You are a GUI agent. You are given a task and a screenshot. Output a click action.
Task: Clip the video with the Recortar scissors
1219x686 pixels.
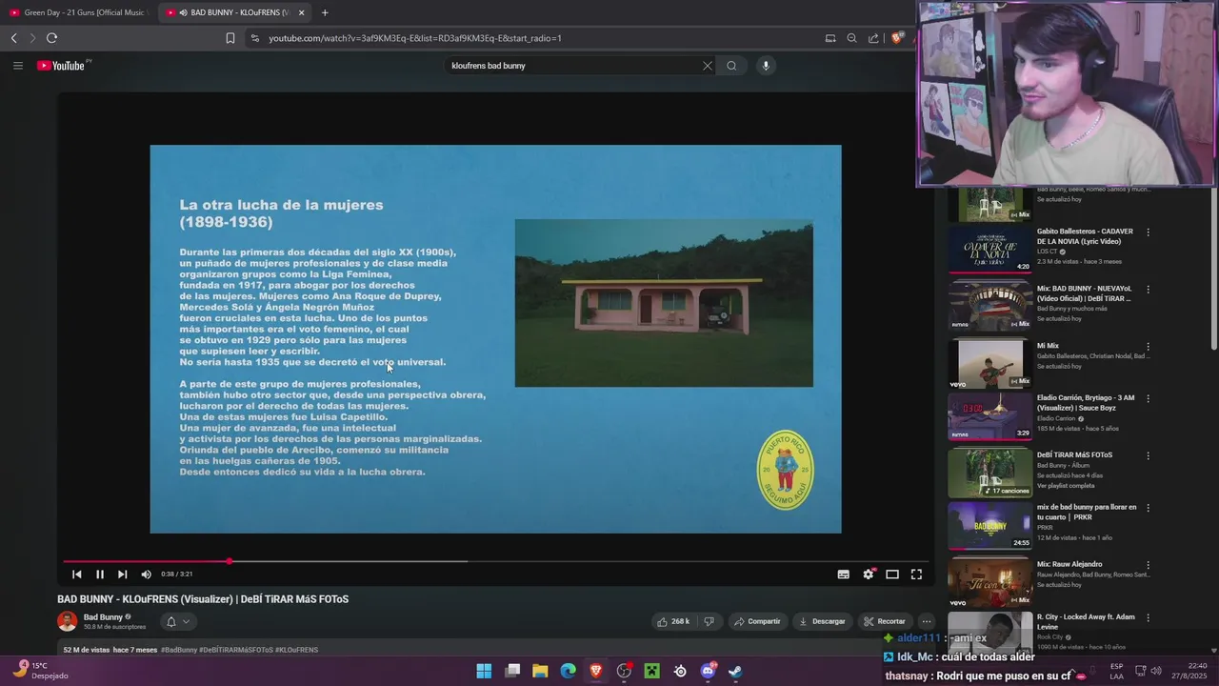point(884,621)
